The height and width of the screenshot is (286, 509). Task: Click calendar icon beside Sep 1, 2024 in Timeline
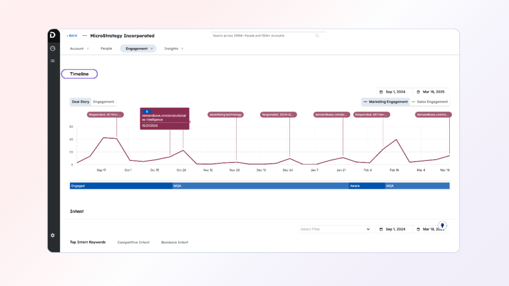381,92
